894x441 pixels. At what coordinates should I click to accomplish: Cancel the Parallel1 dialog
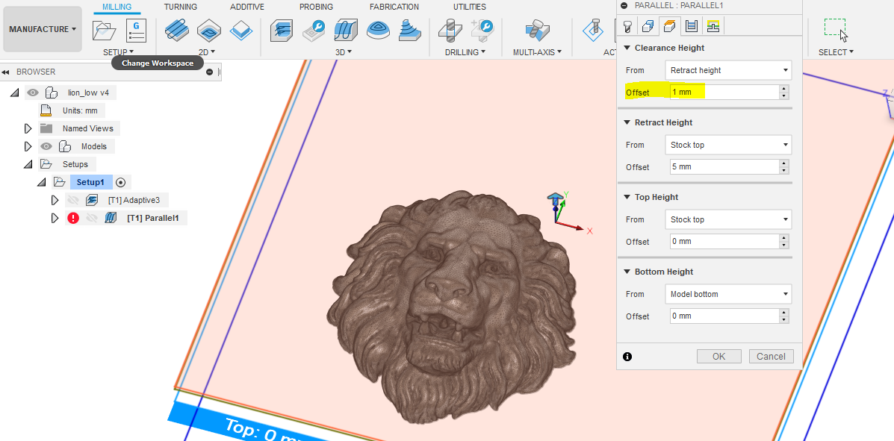point(770,356)
